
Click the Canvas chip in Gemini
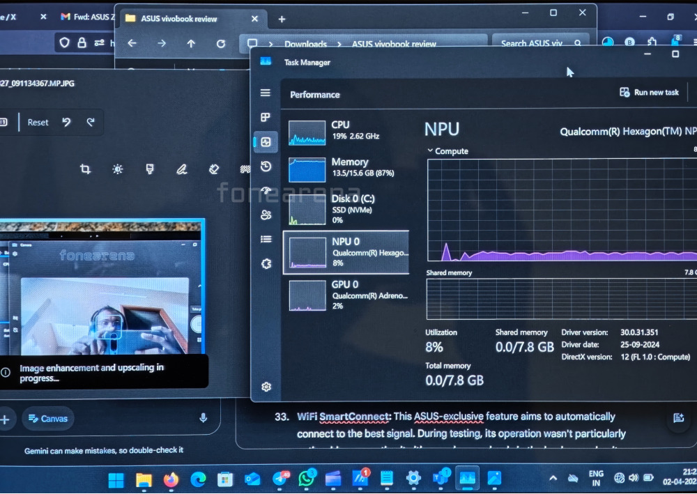(x=47, y=418)
